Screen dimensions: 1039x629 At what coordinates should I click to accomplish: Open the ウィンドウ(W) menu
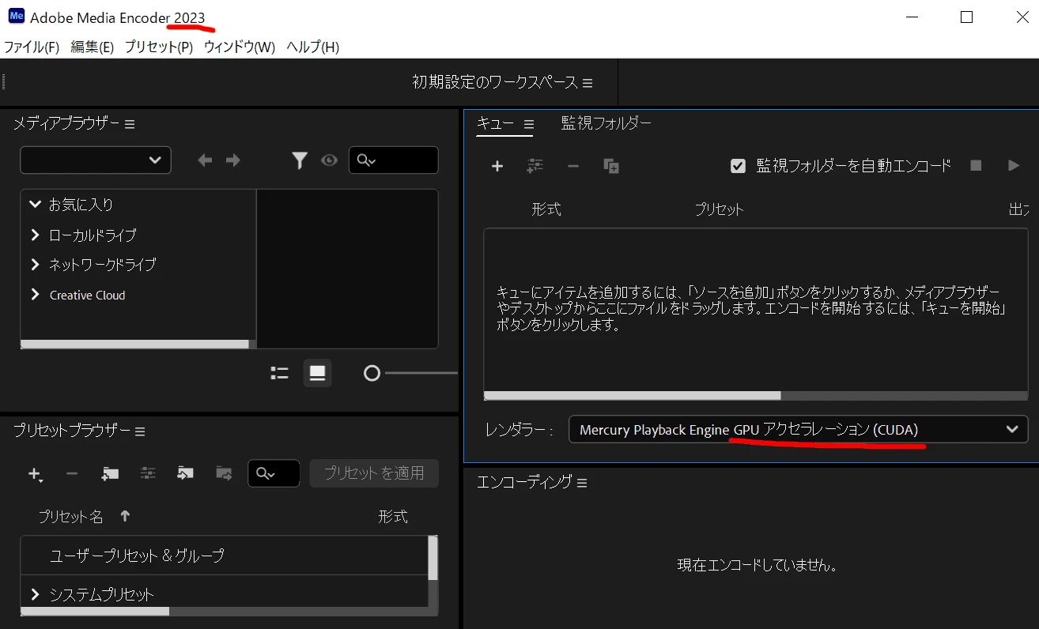pyautogui.click(x=240, y=47)
